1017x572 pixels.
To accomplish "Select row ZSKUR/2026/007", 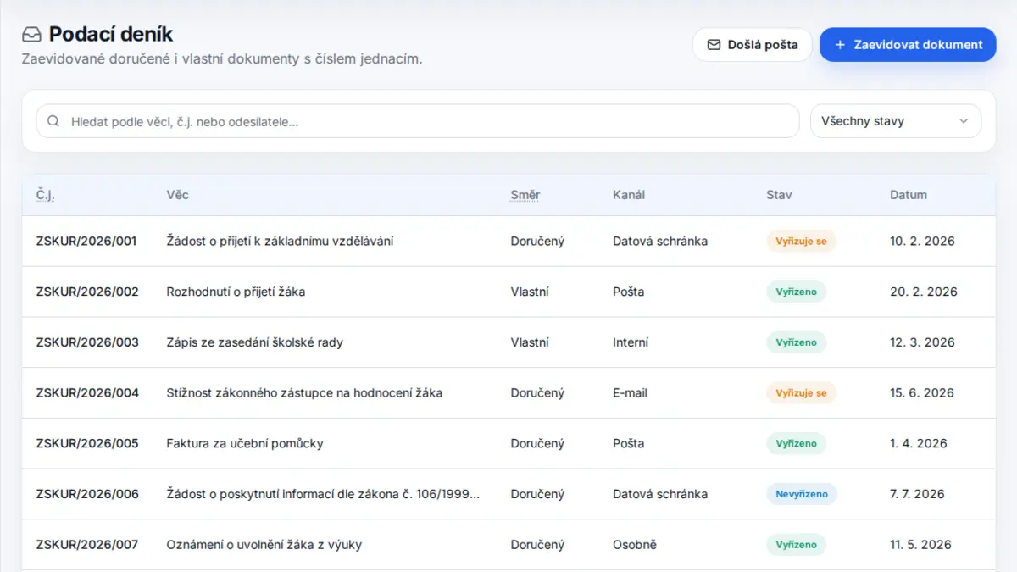I will [x=508, y=544].
